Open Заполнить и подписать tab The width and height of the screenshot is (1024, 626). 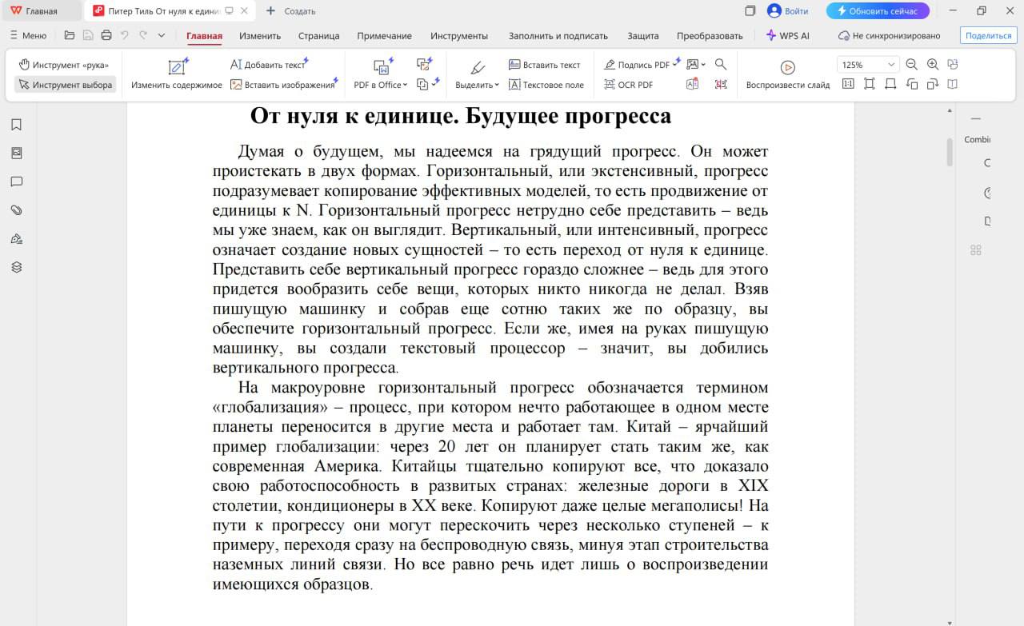[558, 35]
